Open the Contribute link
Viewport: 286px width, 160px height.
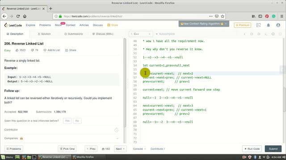tap(157, 149)
